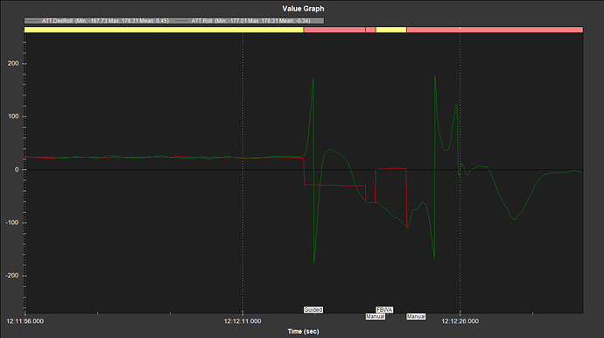Screen dimensions: 604x338
Task: Click the green ATT Roll legend line icon
Action: [182, 21]
